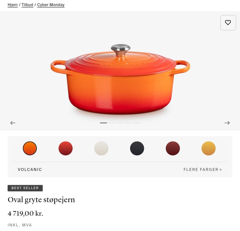The height and width of the screenshot is (231, 240).
Task: Click the plus icon beside Flere Farger
Action: (x=220, y=169)
